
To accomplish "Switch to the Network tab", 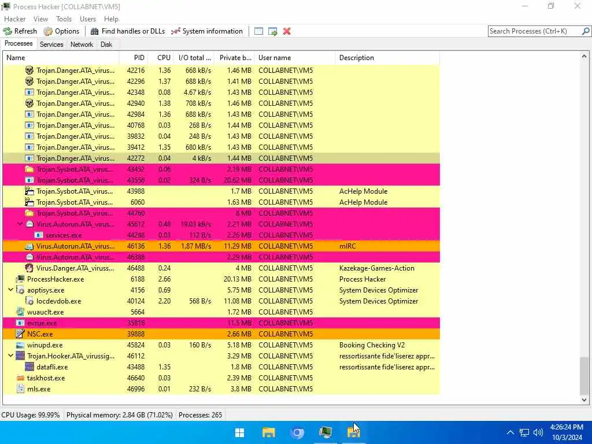I will click(82, 44).
